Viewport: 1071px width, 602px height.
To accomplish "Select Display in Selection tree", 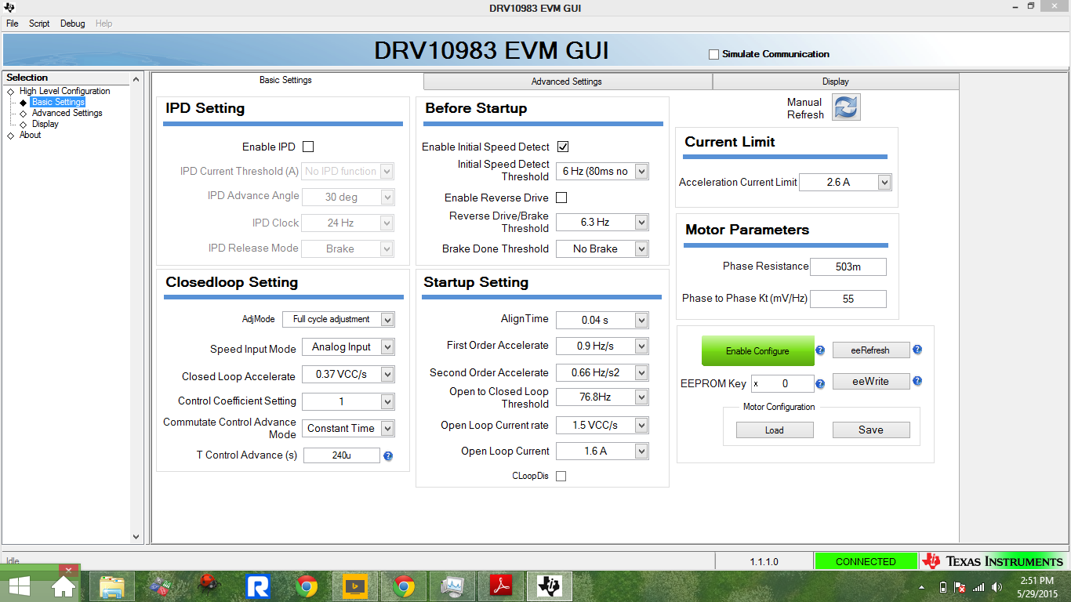I will point(45,124).
